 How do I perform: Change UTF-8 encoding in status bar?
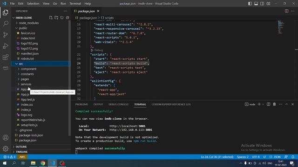click(256, 157)
